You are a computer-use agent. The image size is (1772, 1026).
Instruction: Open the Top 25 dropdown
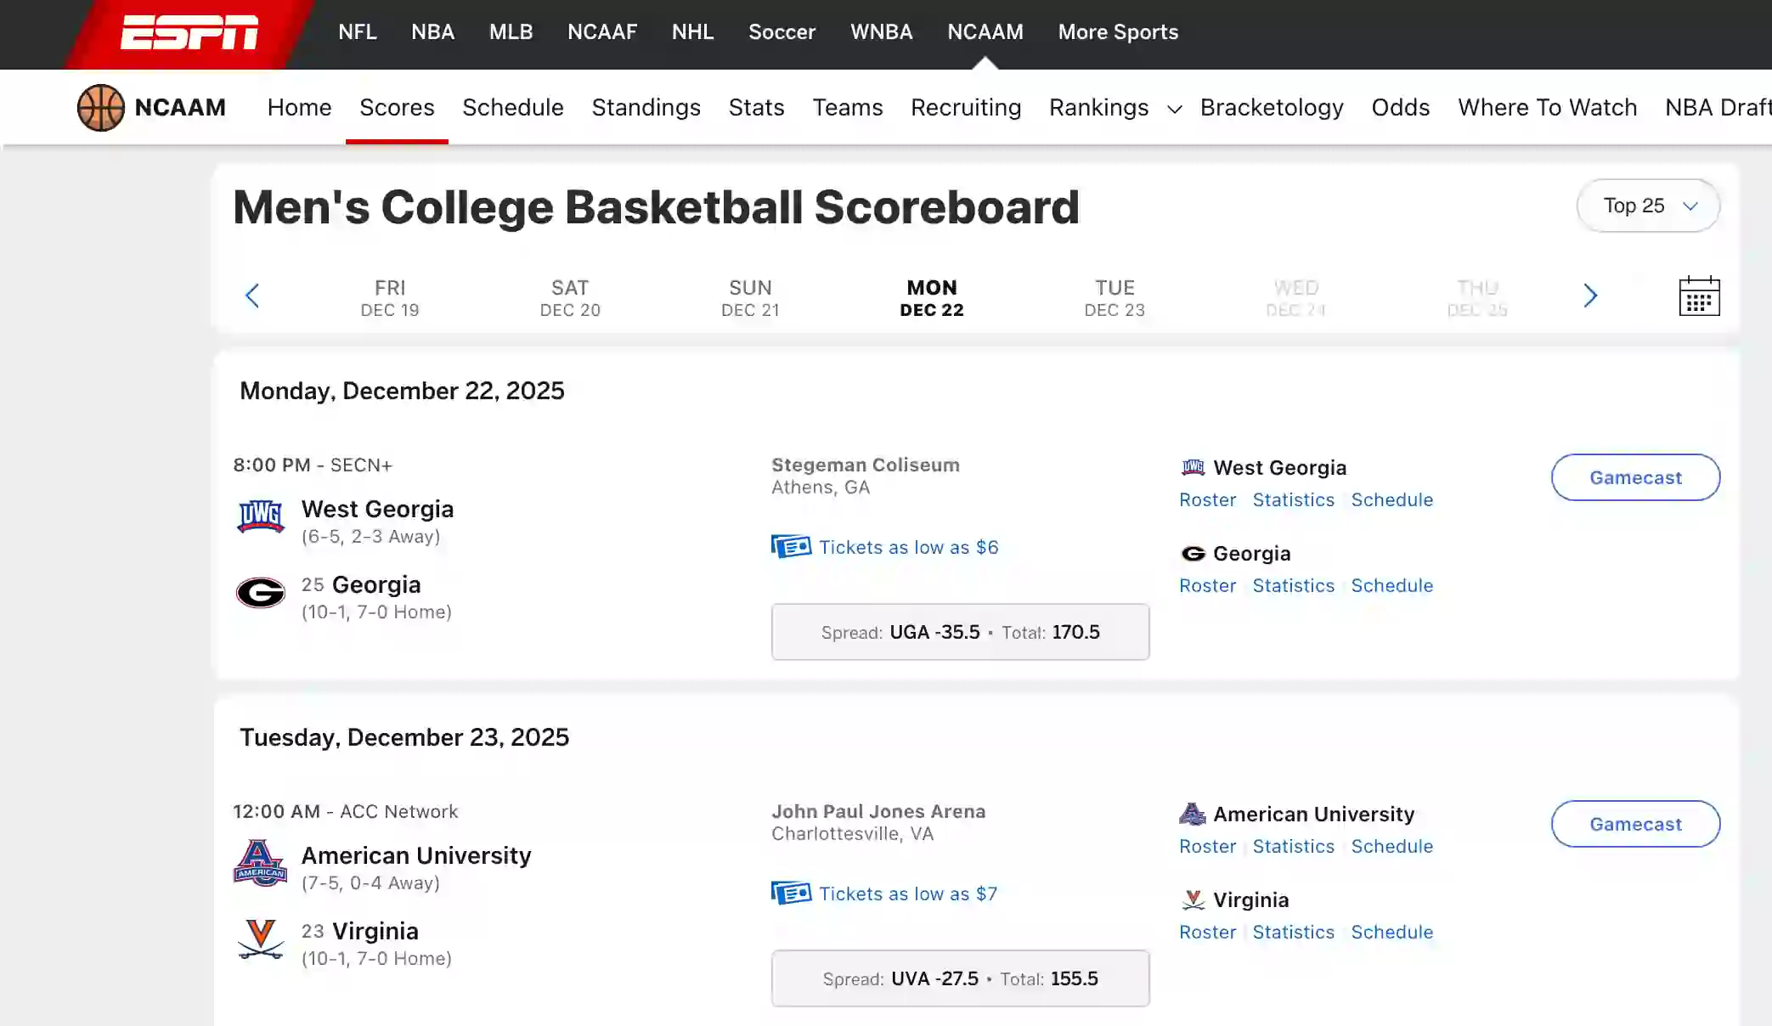coord(1647,206)
